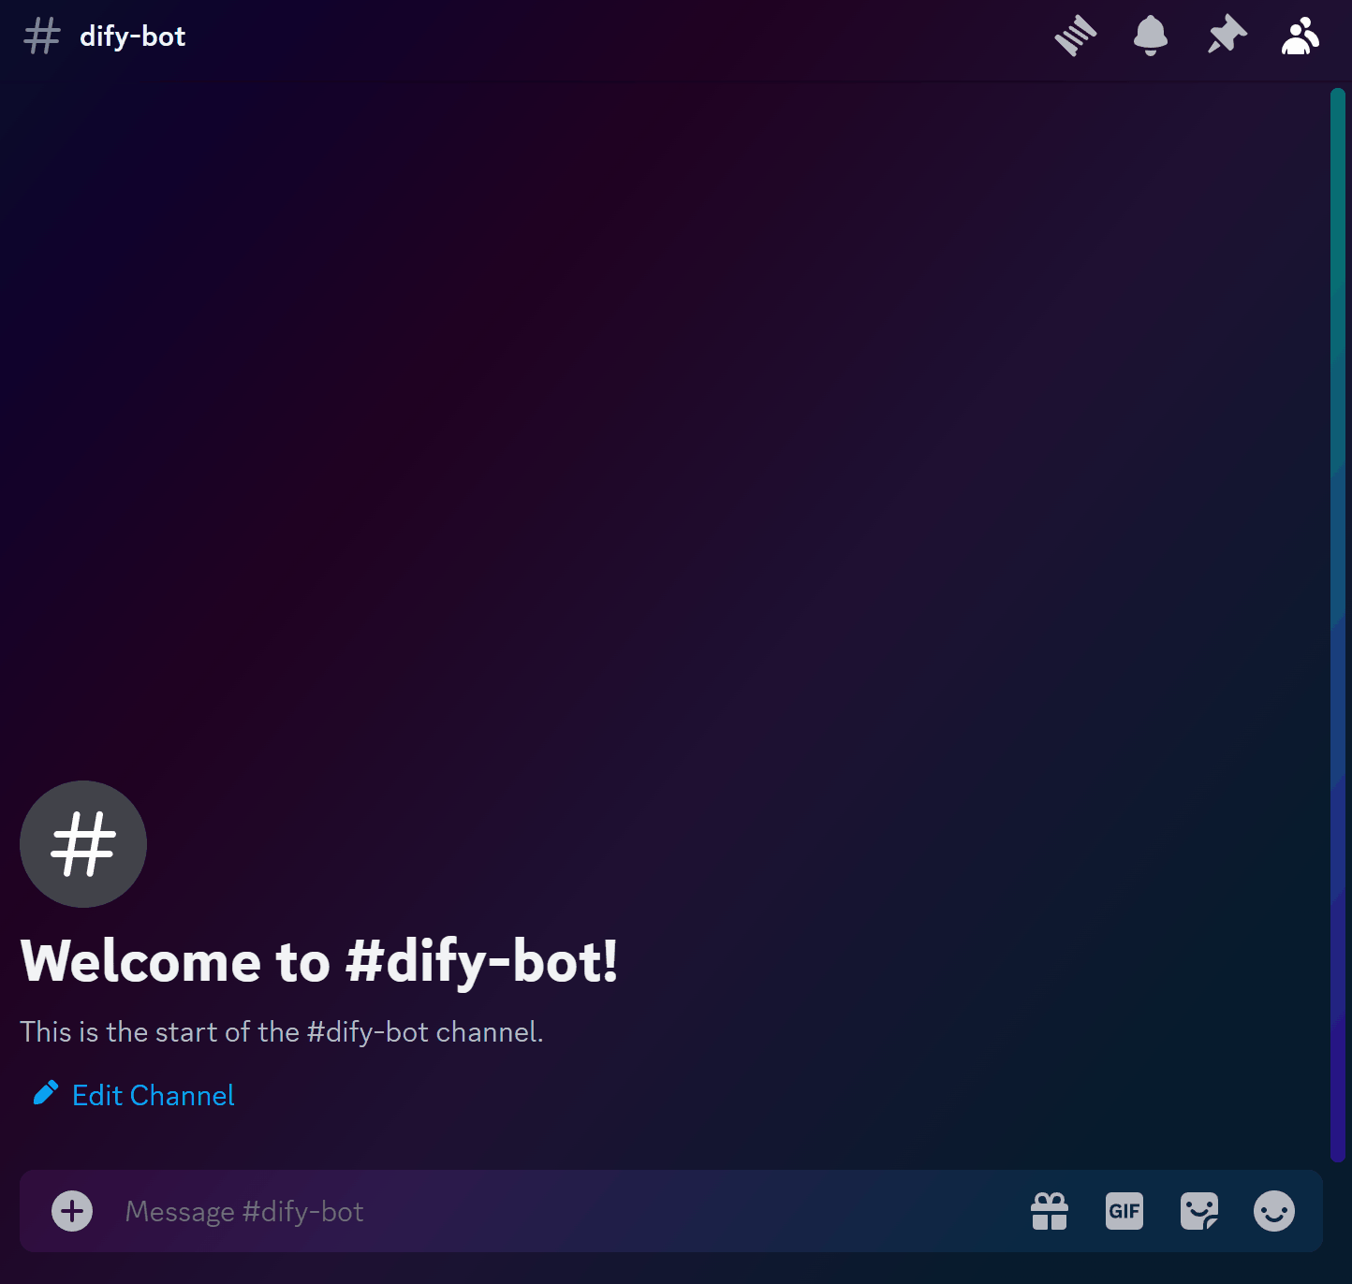Screen dimensions: 1352x1284
Task: Click the dify-bot channel name in header
Action: [133, 36]
